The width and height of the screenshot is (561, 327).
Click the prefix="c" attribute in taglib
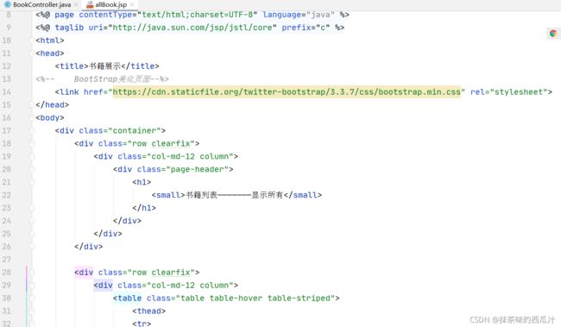(x=306, y=28)
